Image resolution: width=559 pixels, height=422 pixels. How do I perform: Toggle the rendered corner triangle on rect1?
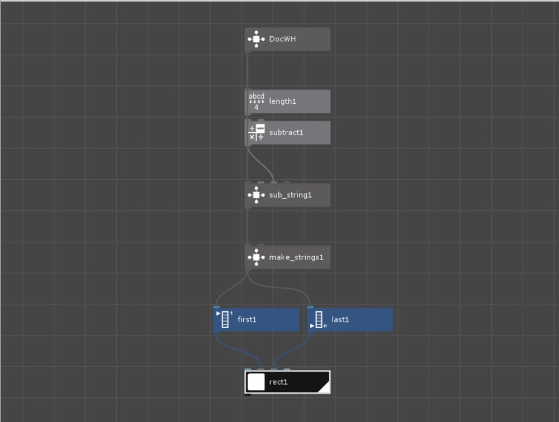coord(324,387)
